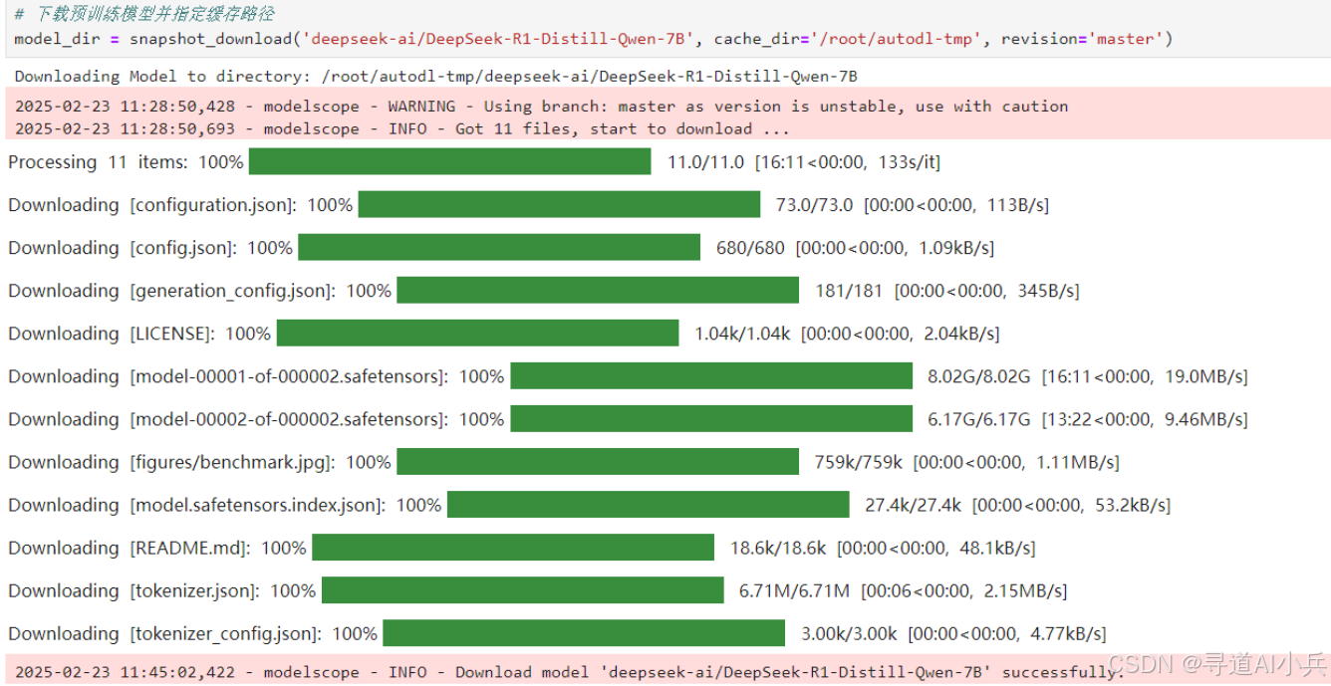Click the revision='master' argument

[1081, 39]
